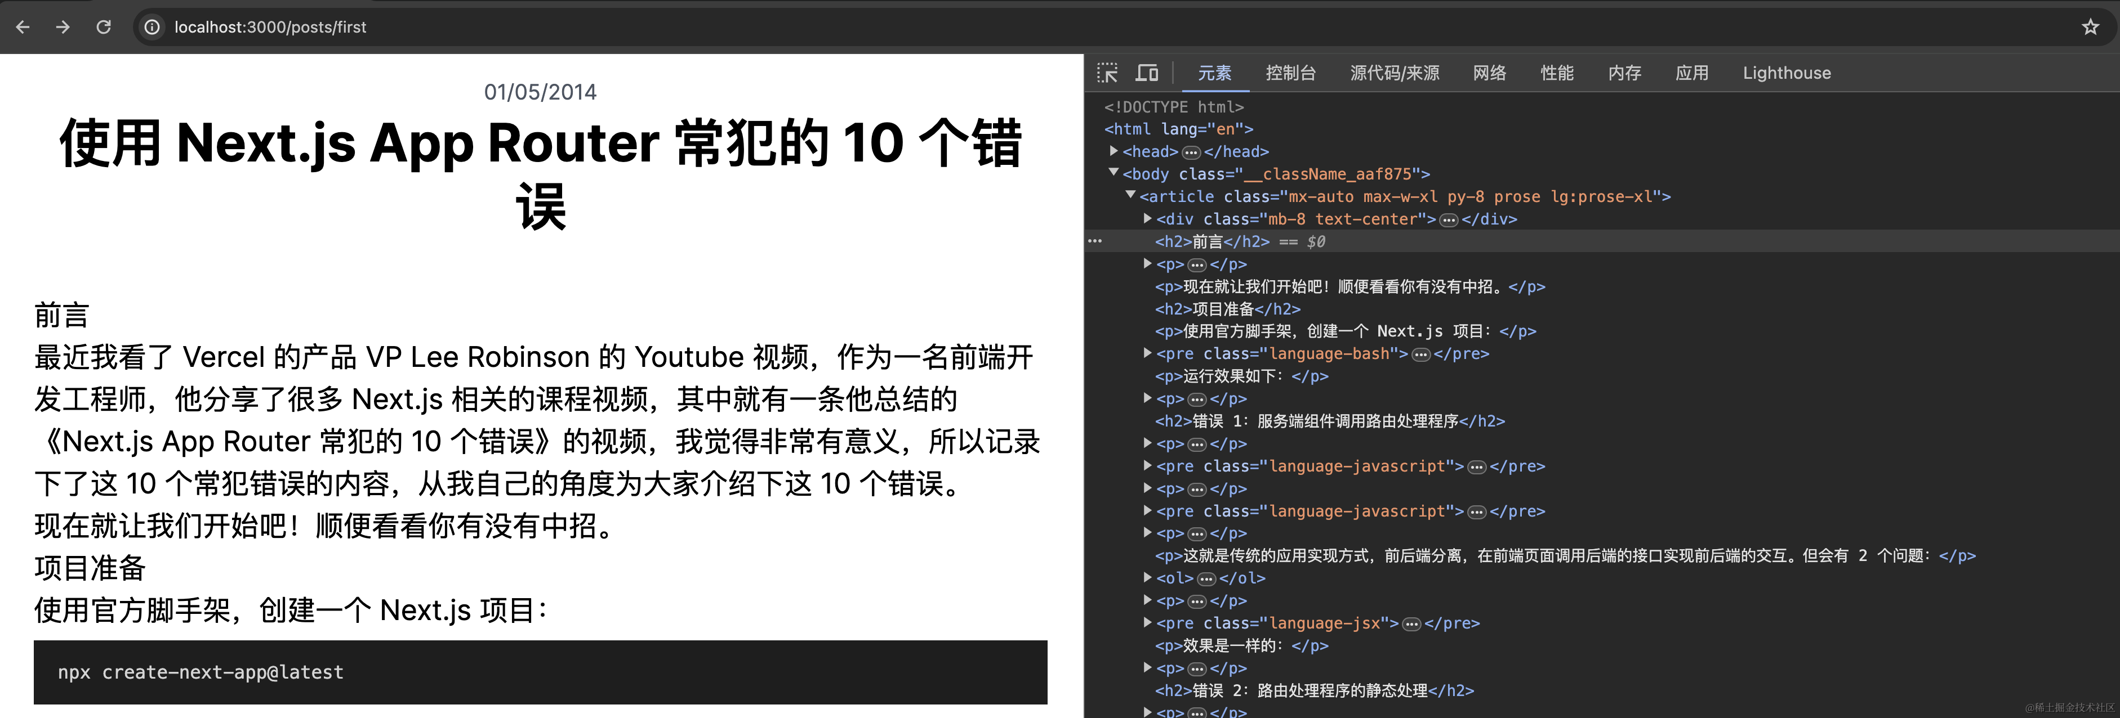Image resolution: width=2120 pixels, height=718 pixels.
Task: Collapse the body element node
Action: (x=1114, y=173)
